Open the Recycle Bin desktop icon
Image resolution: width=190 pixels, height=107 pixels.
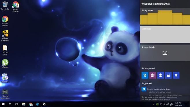[x=5, y=5]
